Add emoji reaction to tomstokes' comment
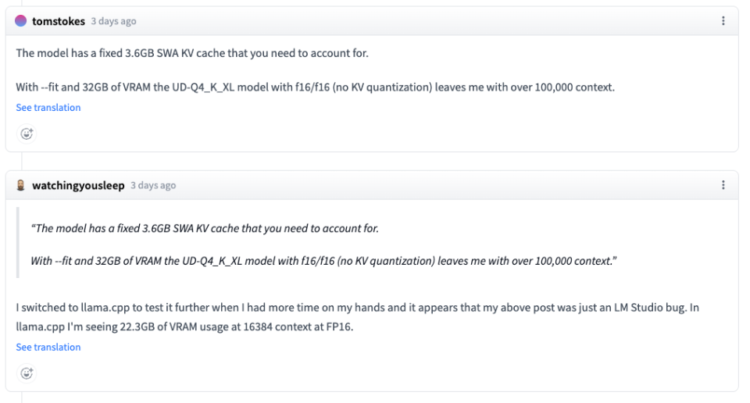 coord(27,134)
